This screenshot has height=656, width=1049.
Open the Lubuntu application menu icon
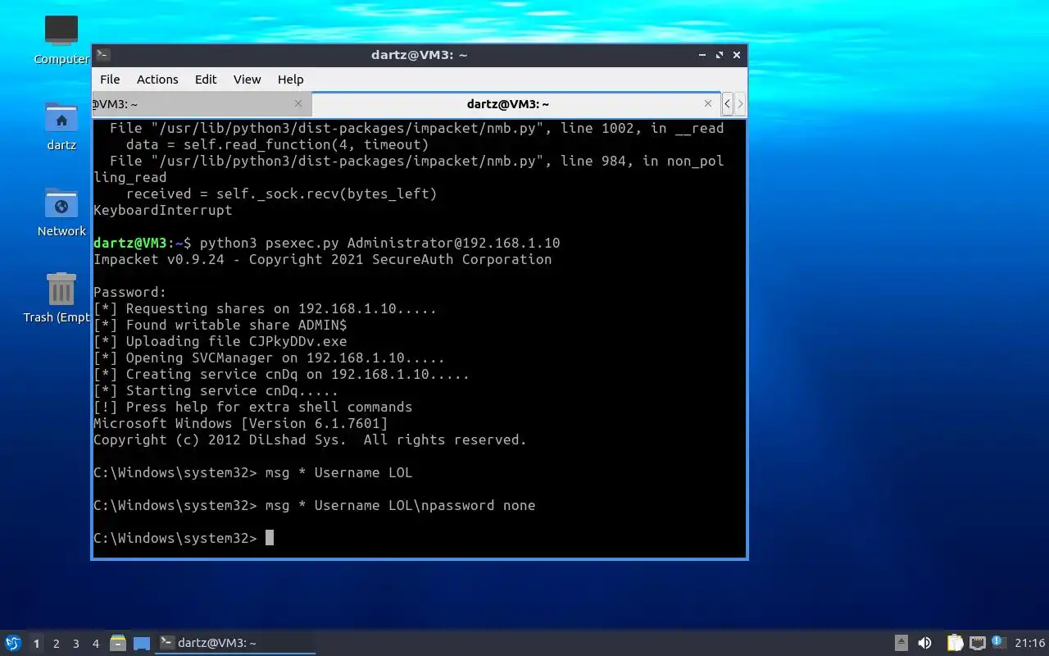tap(12, 643)
